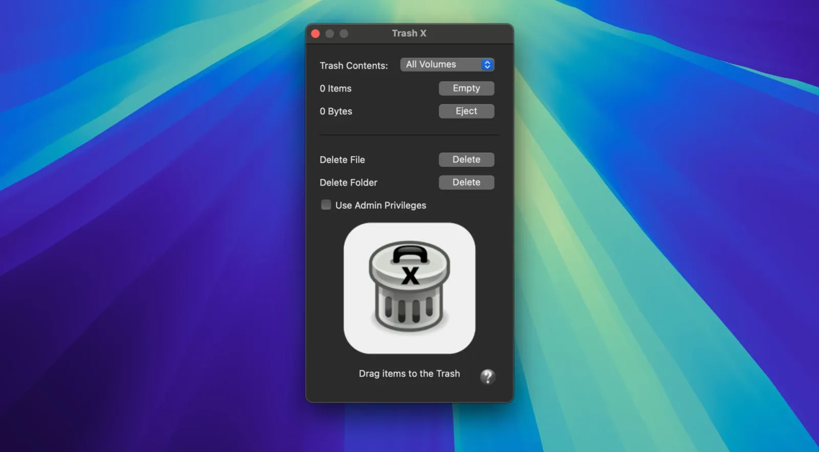Screen dimensions: 819x452
Task: Click the gray minimize window button
Action: [330, 34]
